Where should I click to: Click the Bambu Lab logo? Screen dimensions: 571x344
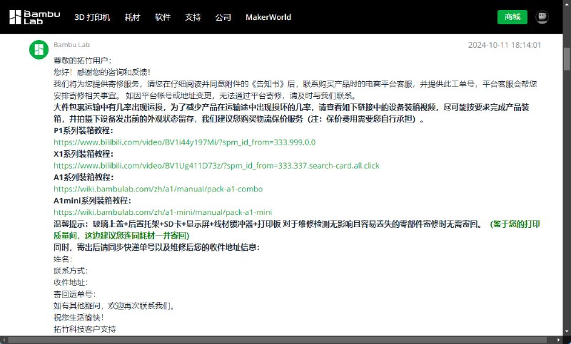click(x=34, y=17)
